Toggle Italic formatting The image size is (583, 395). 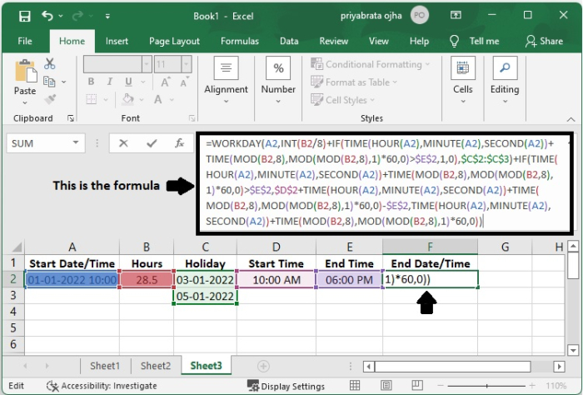pos(110,82)
